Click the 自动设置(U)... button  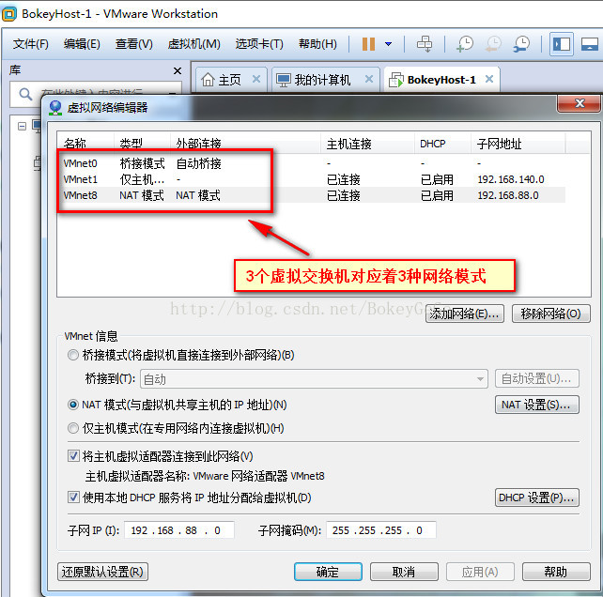pos(537,379)
